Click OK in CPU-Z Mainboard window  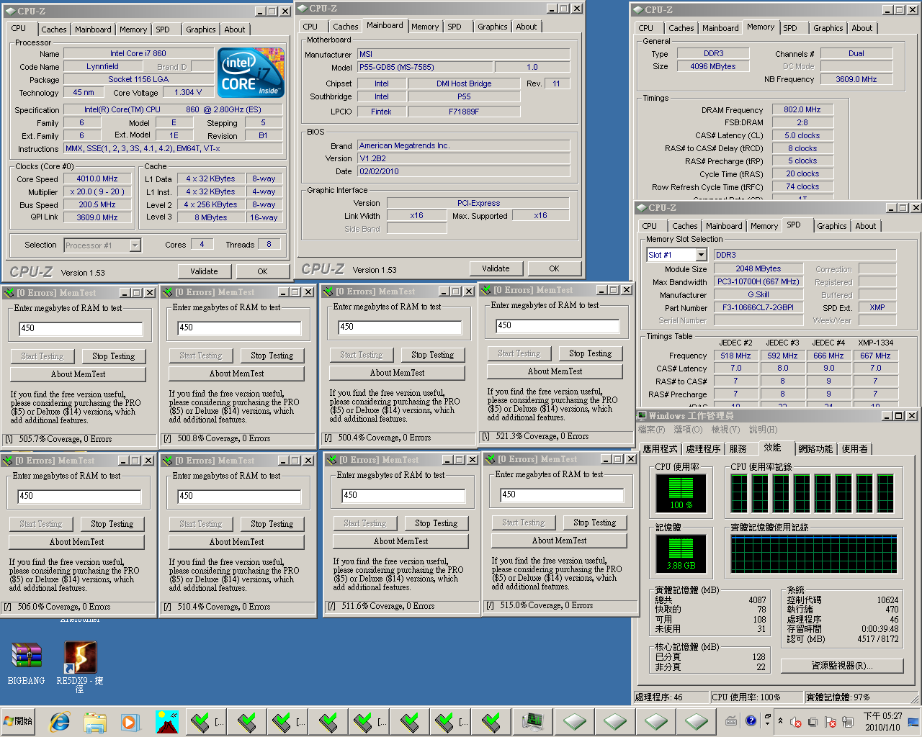pyautogui.click(x=554, y=268)
